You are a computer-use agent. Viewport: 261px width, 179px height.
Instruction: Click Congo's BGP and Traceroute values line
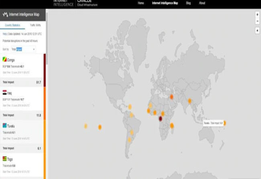click(14, 66)
